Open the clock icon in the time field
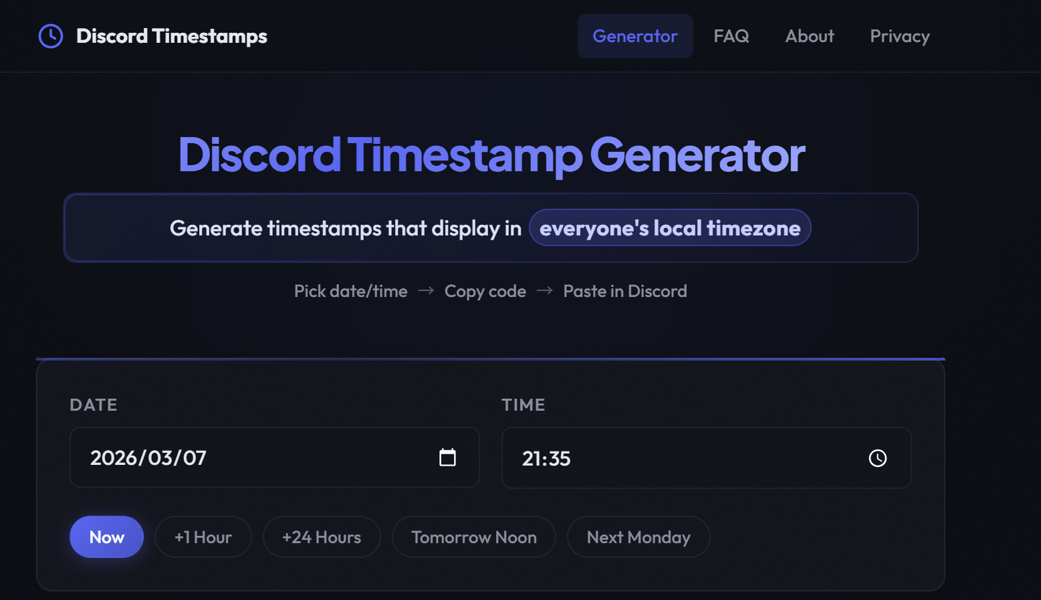The height and width of the screenshot is (600, 1041). point(878,458)
